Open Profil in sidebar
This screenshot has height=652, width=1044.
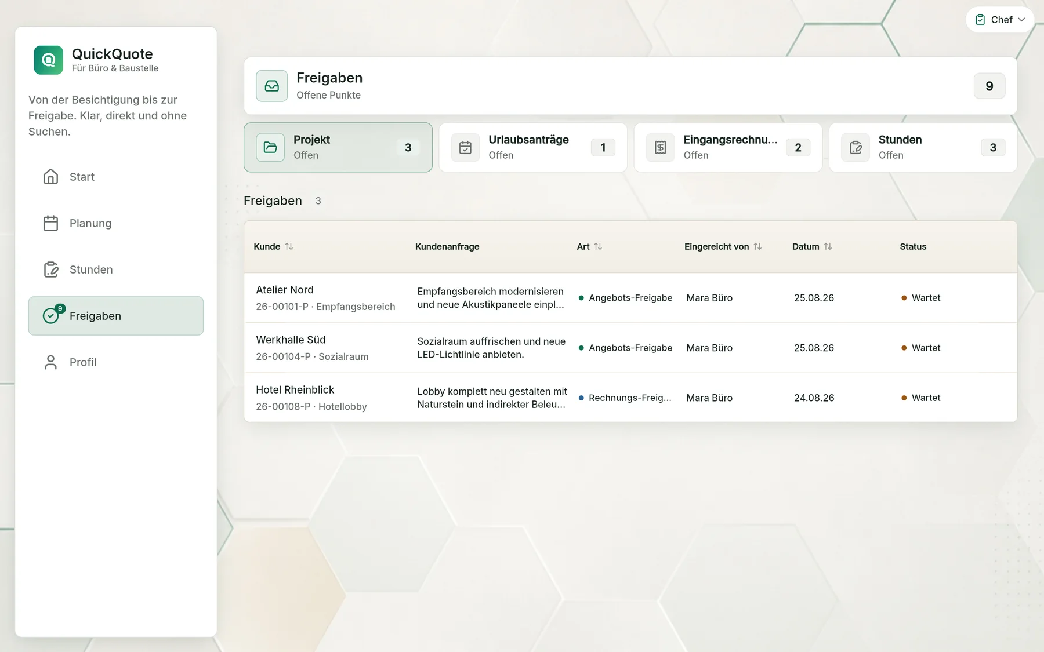coord(116,362)
